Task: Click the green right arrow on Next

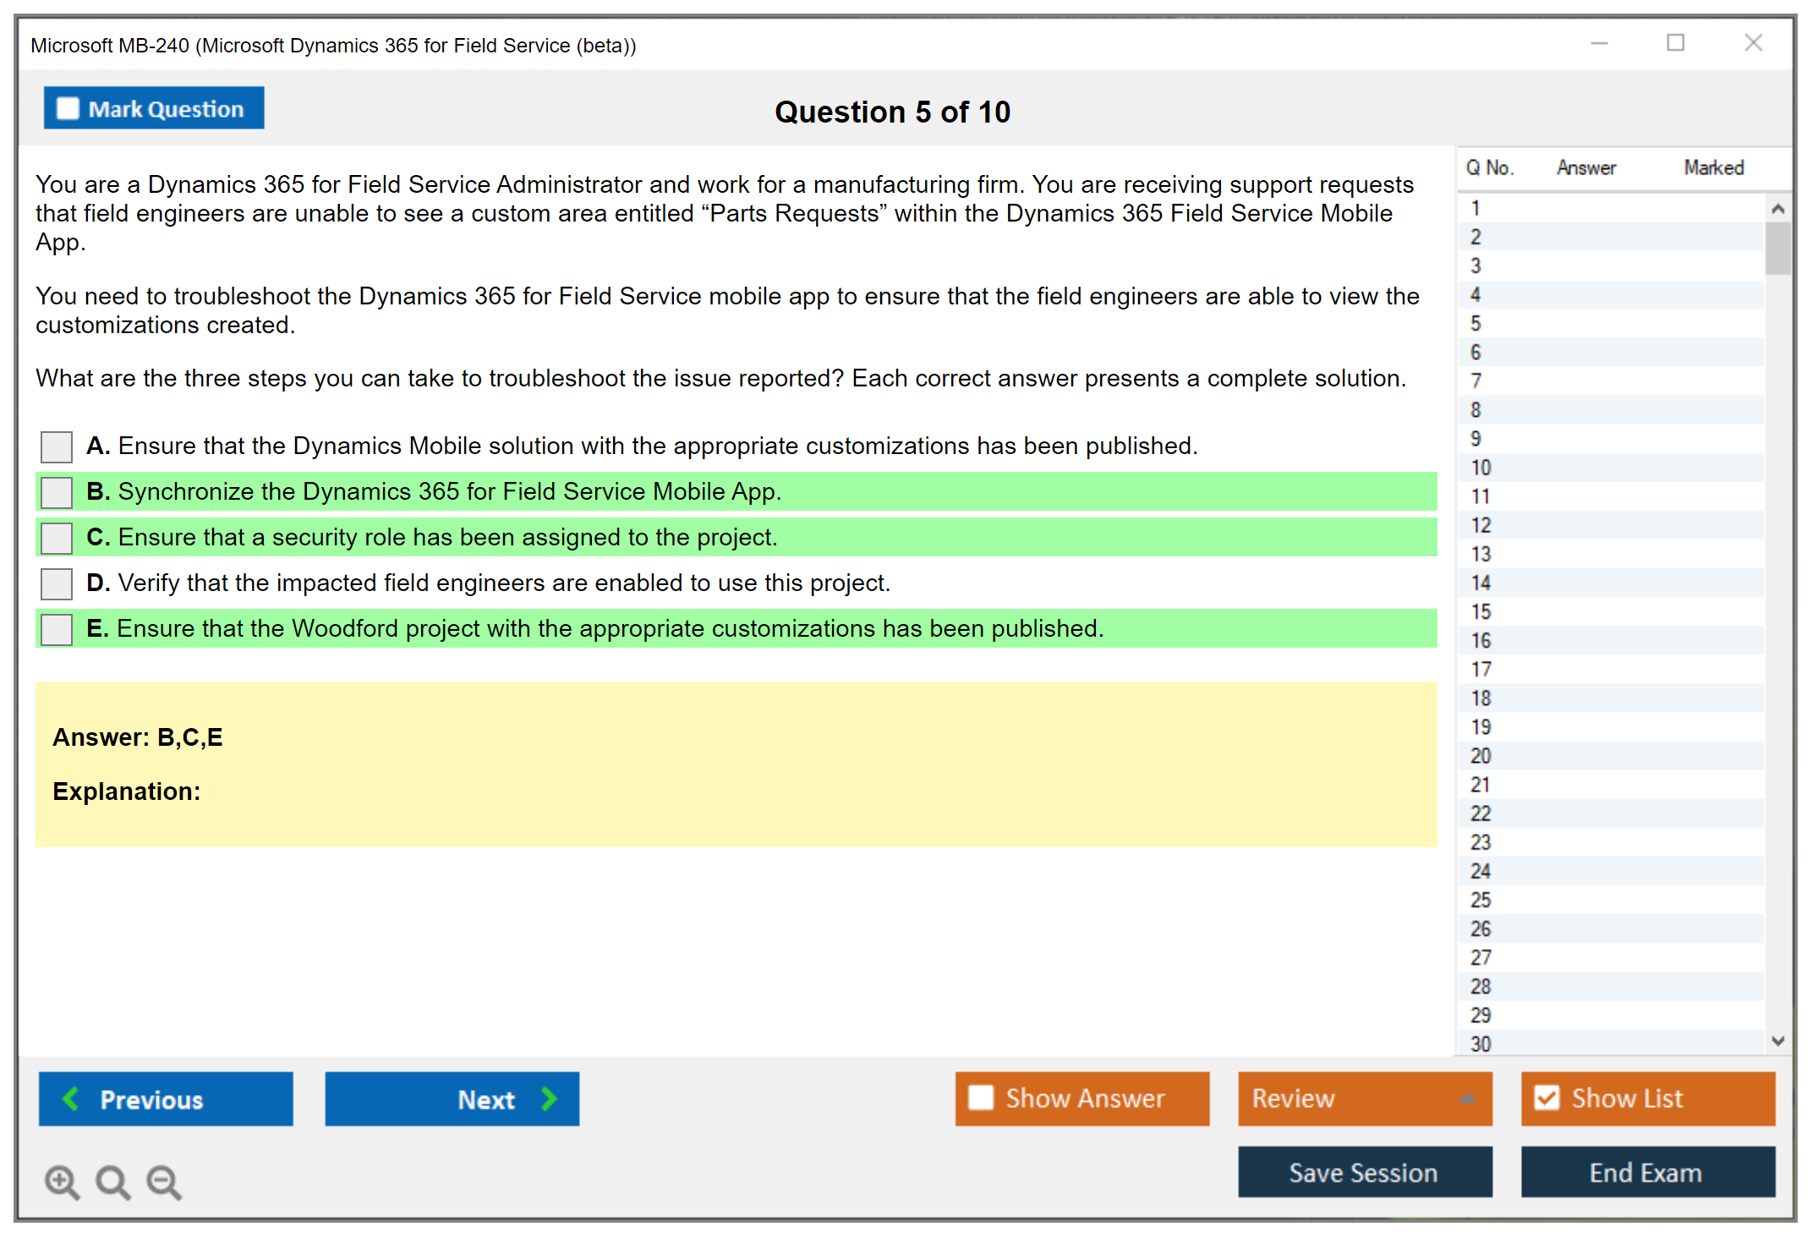Action: click(x=550, y=1098)
